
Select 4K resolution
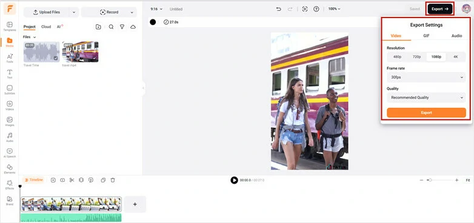point(456,57)
